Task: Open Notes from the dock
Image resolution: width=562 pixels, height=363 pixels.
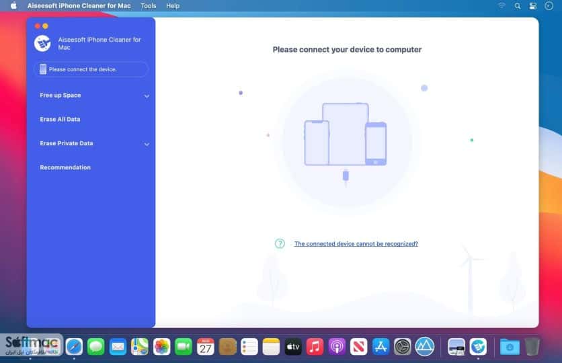Action: [x=271, y=346]
